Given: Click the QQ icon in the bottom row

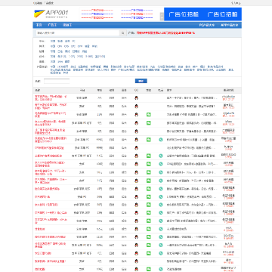Looking at the screenshot, I should [x=137, y=269].
